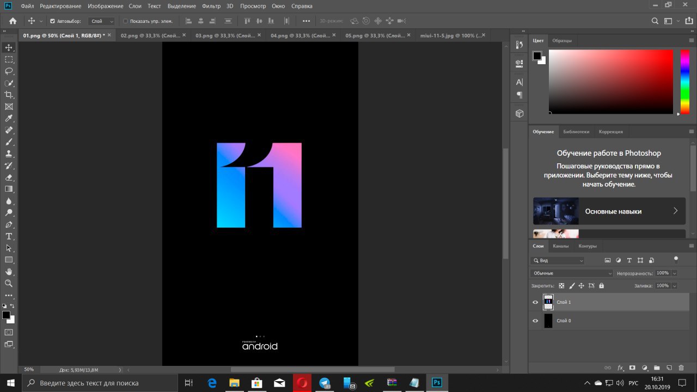Select the Frame tool
The width and height of the screenshot is (697, 392).
pos(9,107)
